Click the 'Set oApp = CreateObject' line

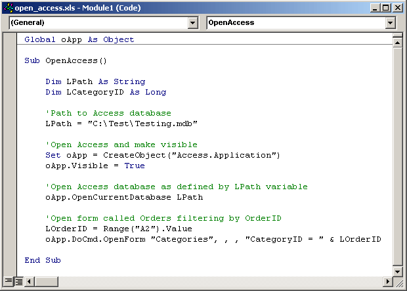163,155
